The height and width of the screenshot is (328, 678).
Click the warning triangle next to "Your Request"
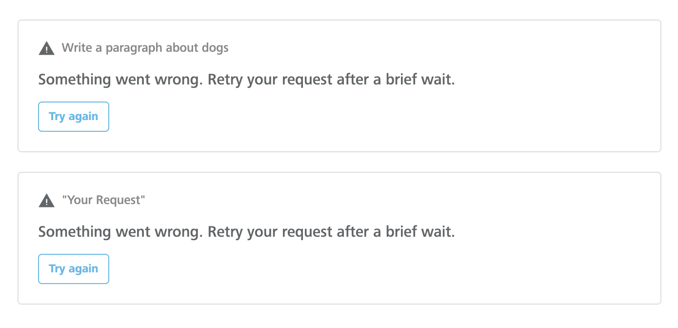(46, 200)
